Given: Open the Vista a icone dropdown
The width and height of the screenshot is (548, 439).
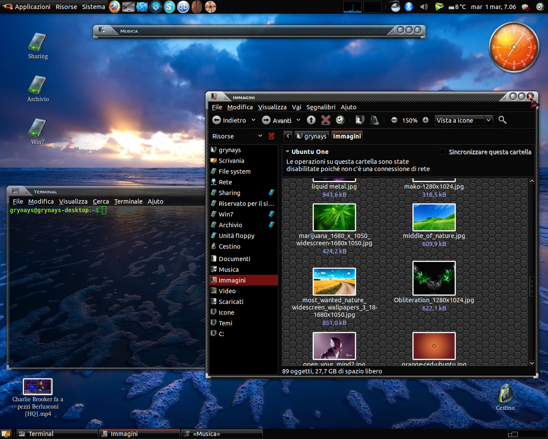Looking at the screenshot, I should tap(464, 120).
